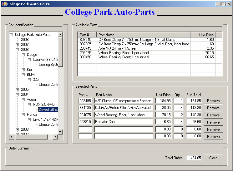The height and width of the screenshot is (171, 233).
Task: Click the sub total field 140.30
Action: [x=194, y=115]
